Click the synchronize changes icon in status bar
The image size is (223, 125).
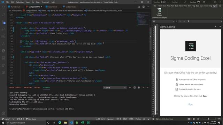(x=13, y=119)
